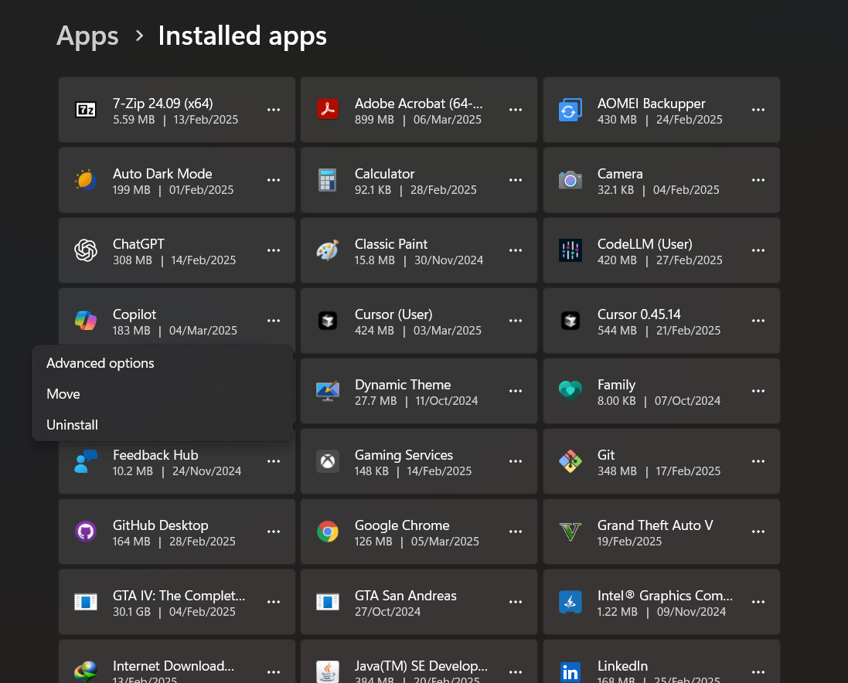The height and width of the screenshot is (683, 848).
Task: Click the Google Chrome icon
Action: [328, 531]
